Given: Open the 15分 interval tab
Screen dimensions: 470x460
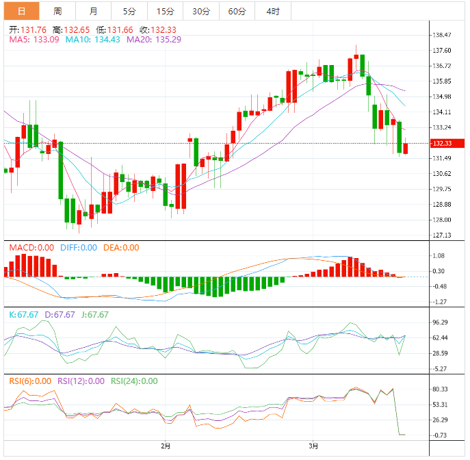Looking at the screenshot, I should [165, 11].
